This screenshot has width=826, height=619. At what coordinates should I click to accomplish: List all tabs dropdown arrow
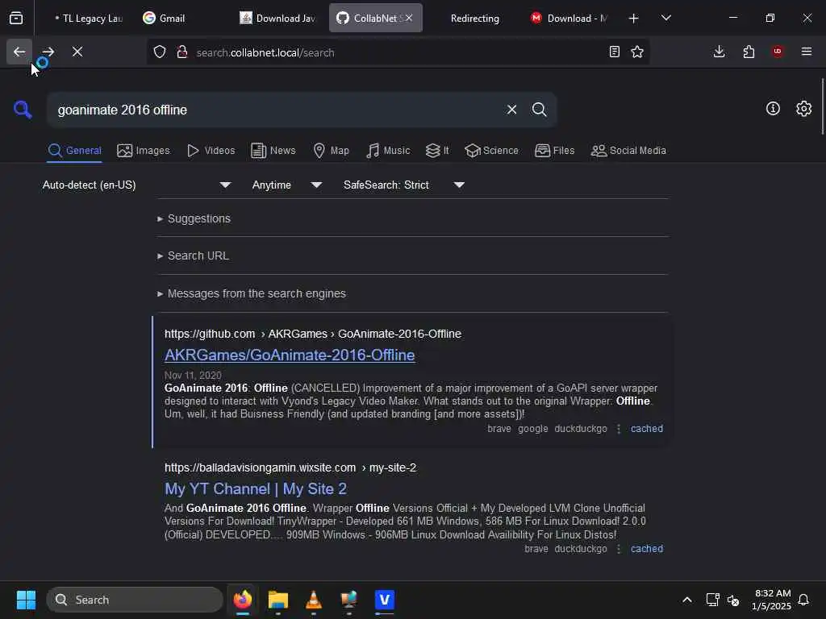coord(665,19)
